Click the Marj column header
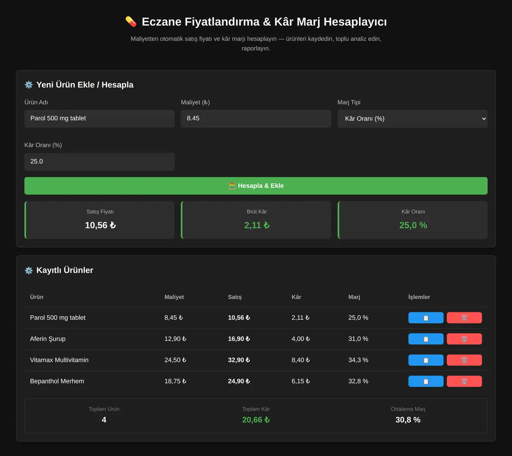This screenshot has width=512, height=456. pos(354,297)
